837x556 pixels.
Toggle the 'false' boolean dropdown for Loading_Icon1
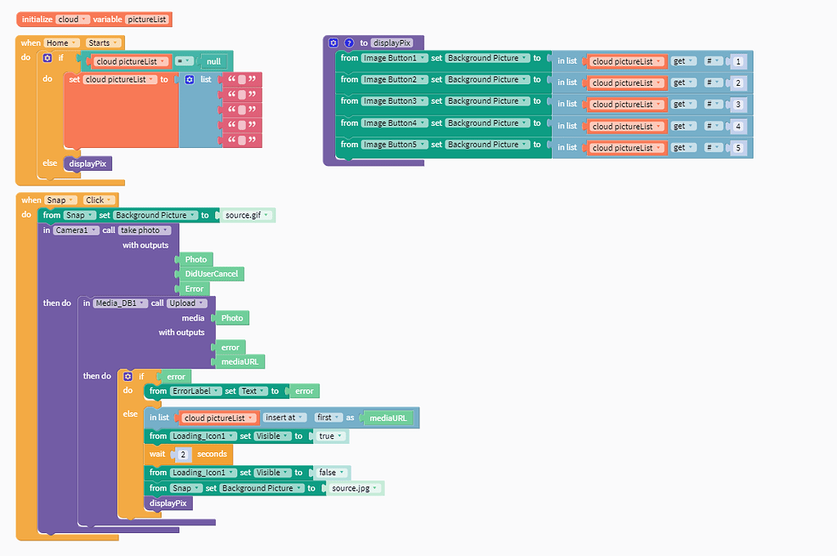331,473
